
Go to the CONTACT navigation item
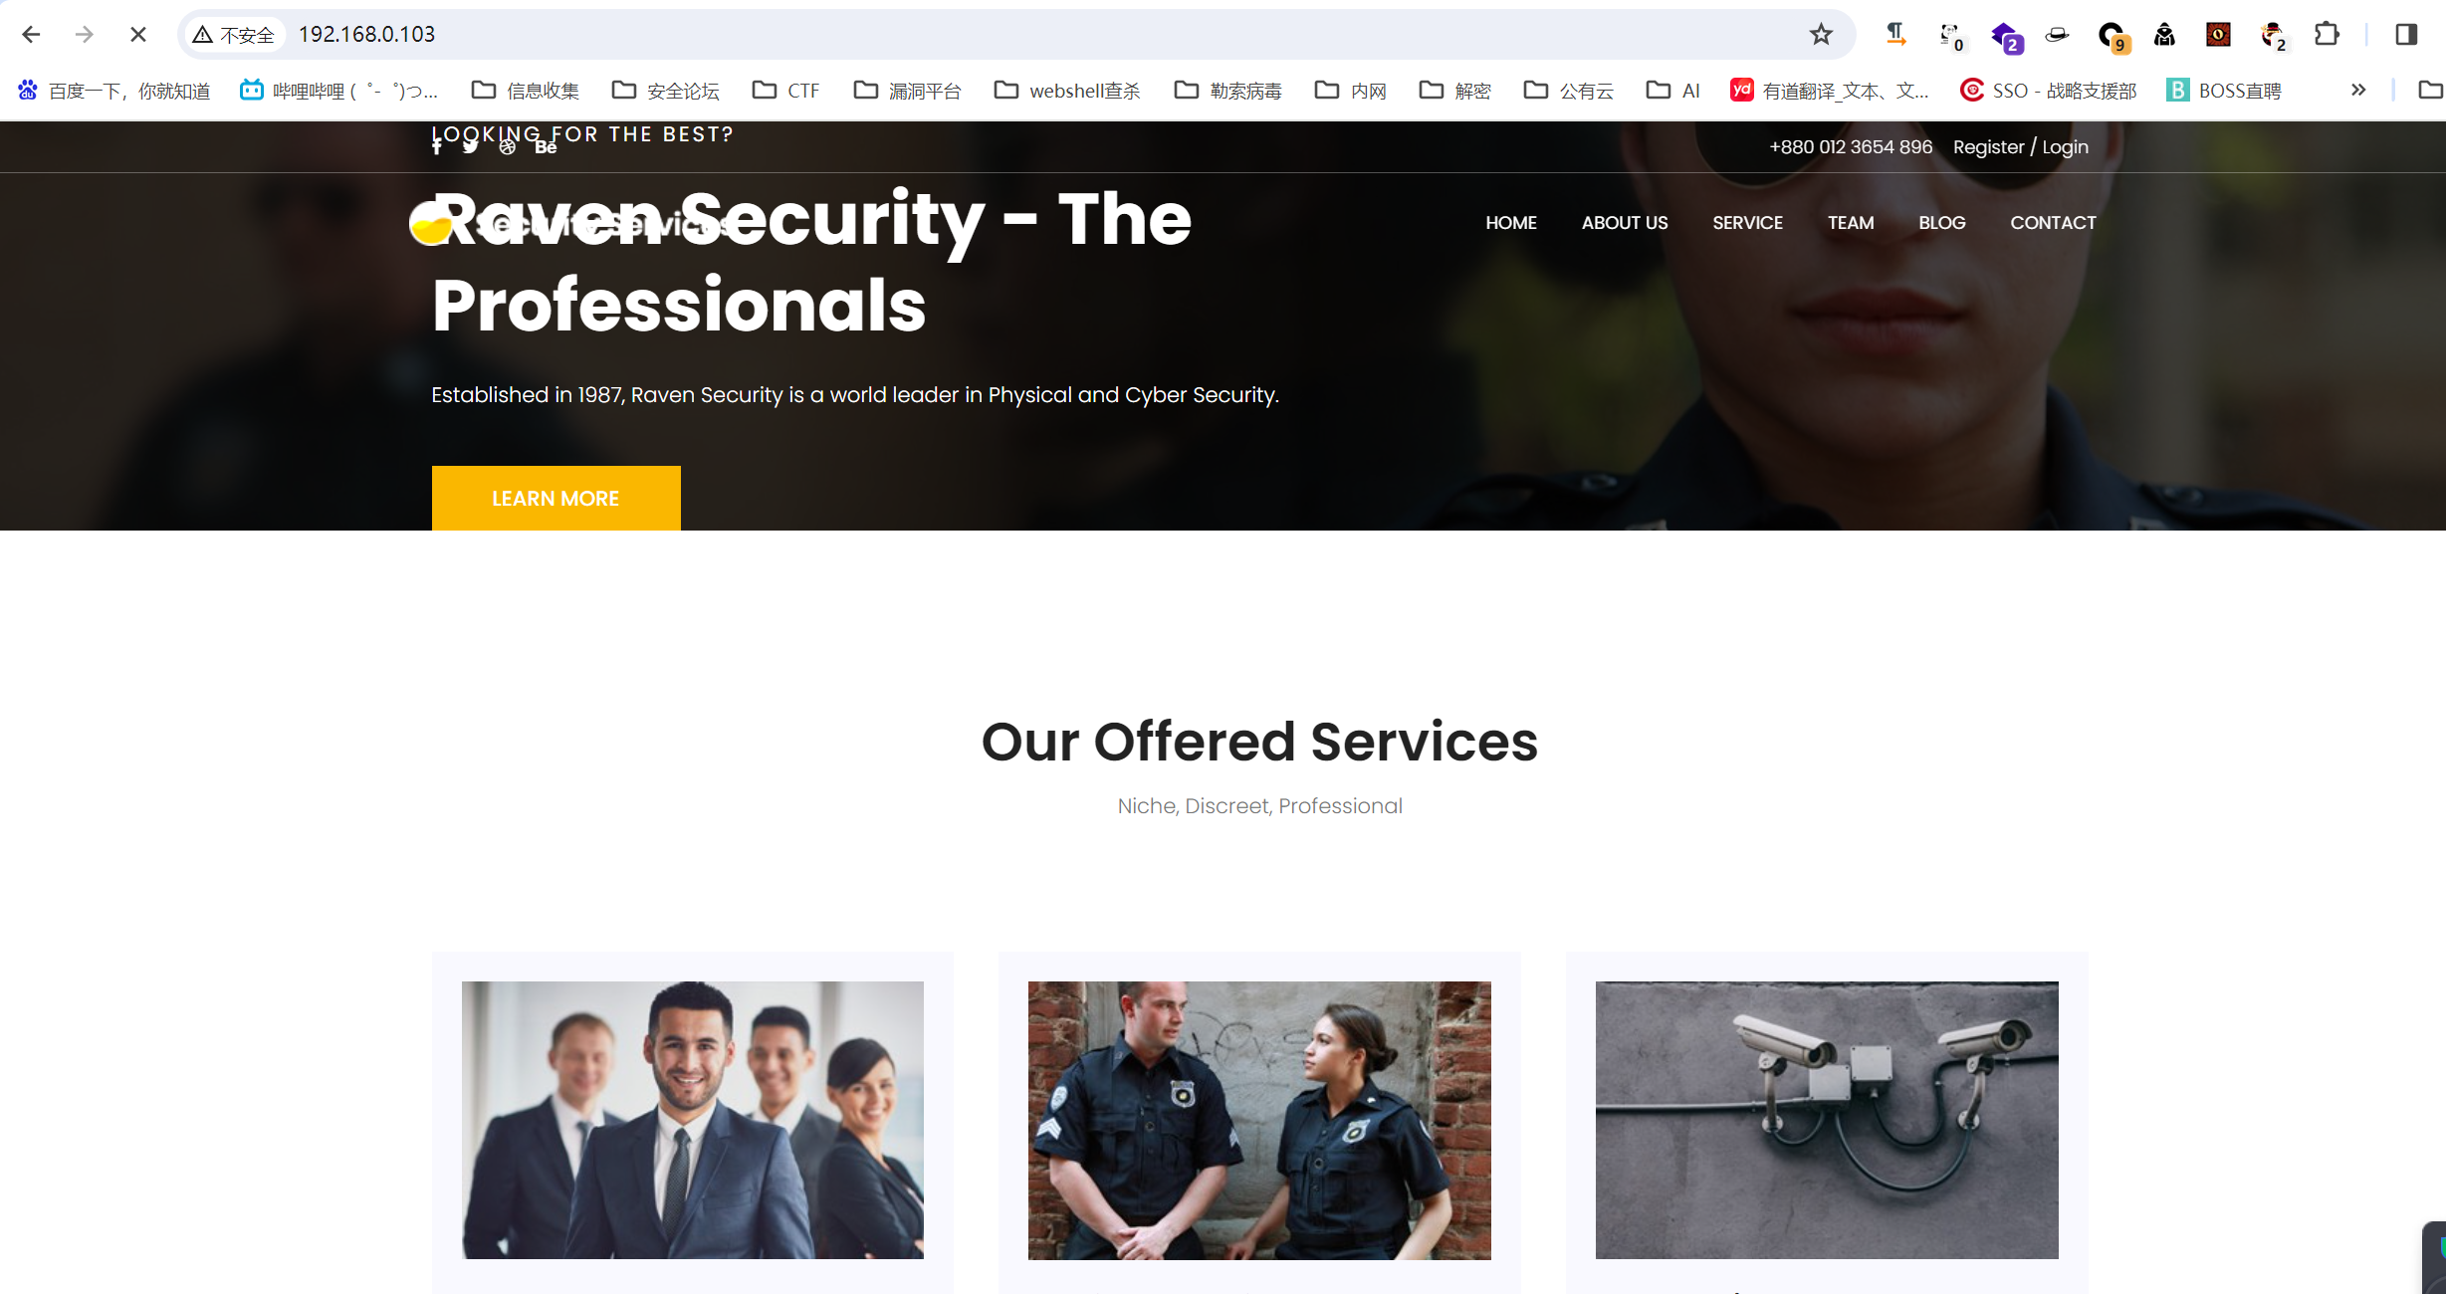(x=2053, y=223)
